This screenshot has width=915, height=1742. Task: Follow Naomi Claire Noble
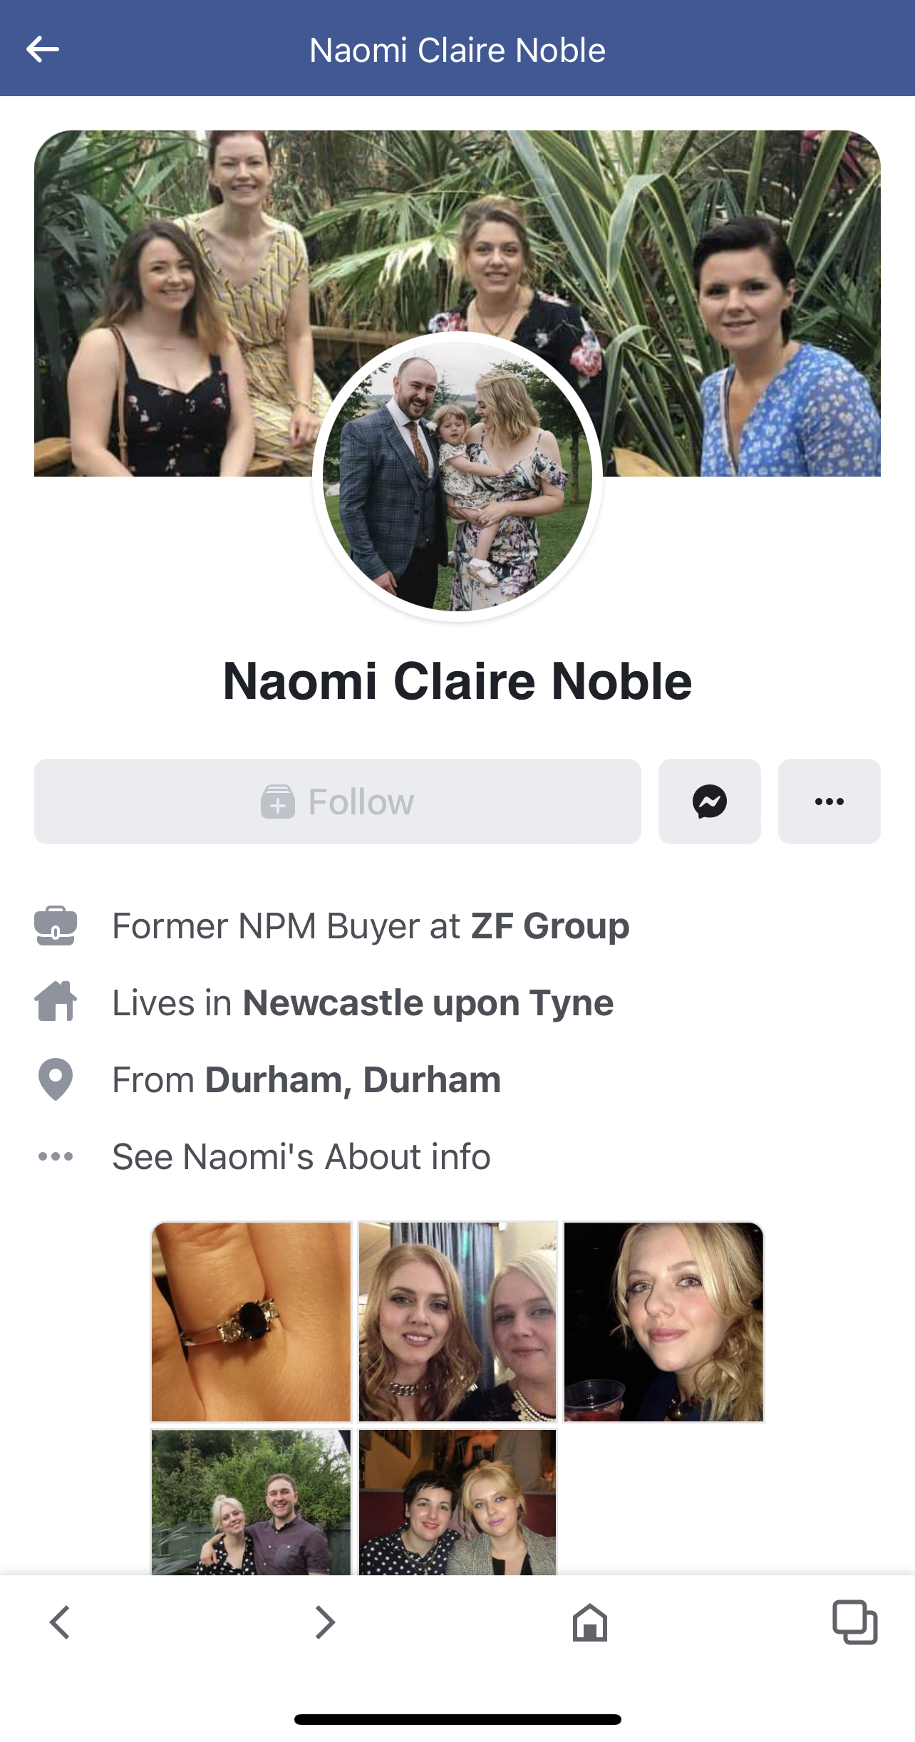[x=337, y=802]
